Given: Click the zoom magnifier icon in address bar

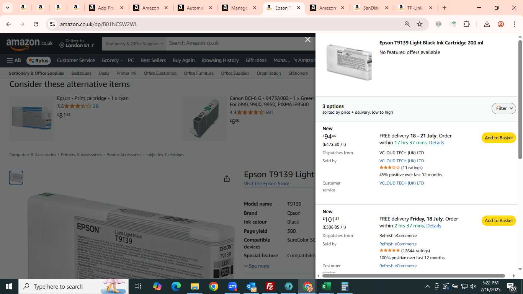Looking at the screenshot, I should coord(407,24).
